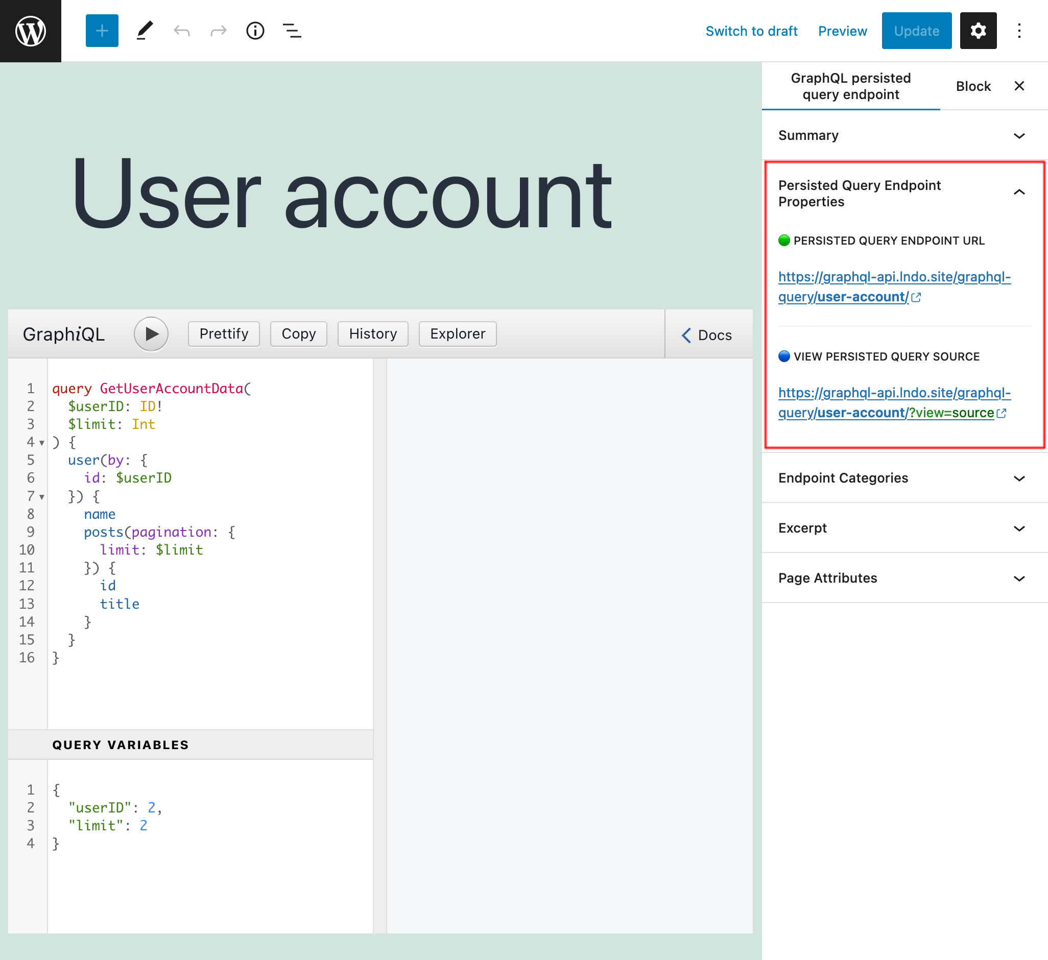Screen dimensions: 1048x960
Task: Click the WordPress logo icon
Action: click(x=30, y=31)
